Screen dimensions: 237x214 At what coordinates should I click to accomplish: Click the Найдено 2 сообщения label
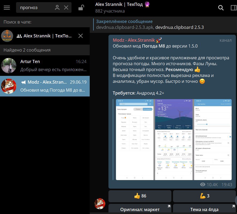(x=27, y=50)
